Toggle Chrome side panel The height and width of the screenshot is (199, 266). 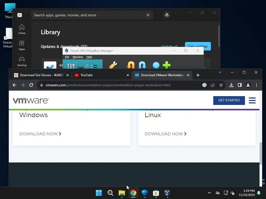pyautogui.click(x=240, y=85)
